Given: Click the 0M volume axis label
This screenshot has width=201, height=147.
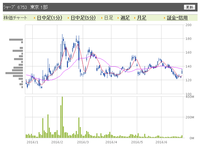Looking at the screenshot, I should click(192, 138).
